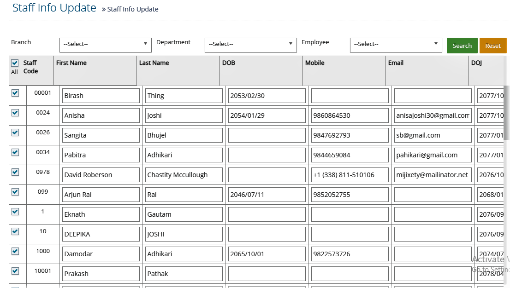Screen dimensions: 510x288
Task: Edit the mobile field showing 9860864530
Action: coord(350,115)
